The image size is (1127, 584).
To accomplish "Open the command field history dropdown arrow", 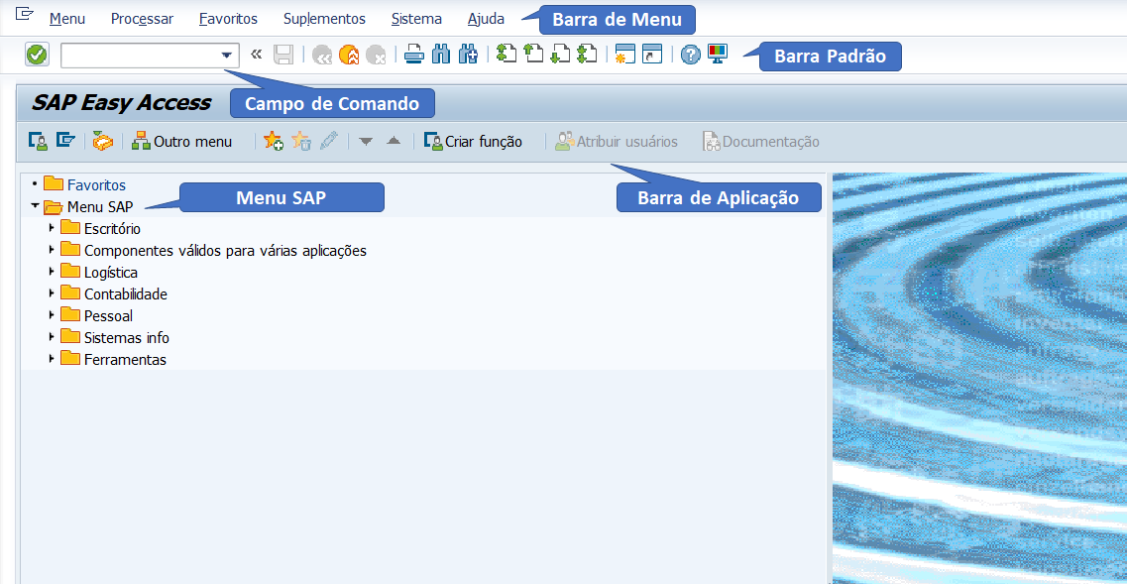I will point(227,55).
